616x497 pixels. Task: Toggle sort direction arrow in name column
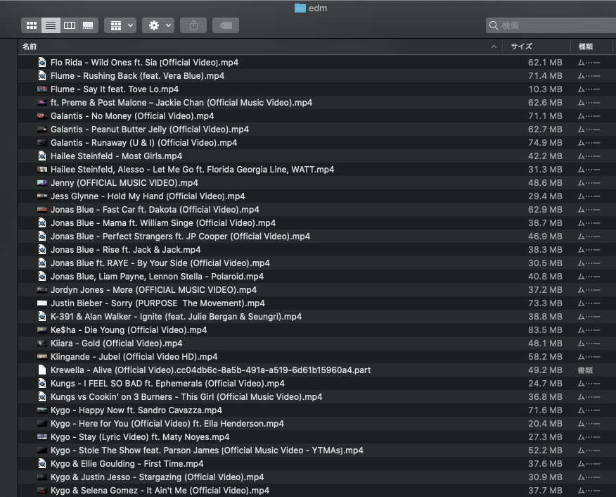tap(494, 46)
